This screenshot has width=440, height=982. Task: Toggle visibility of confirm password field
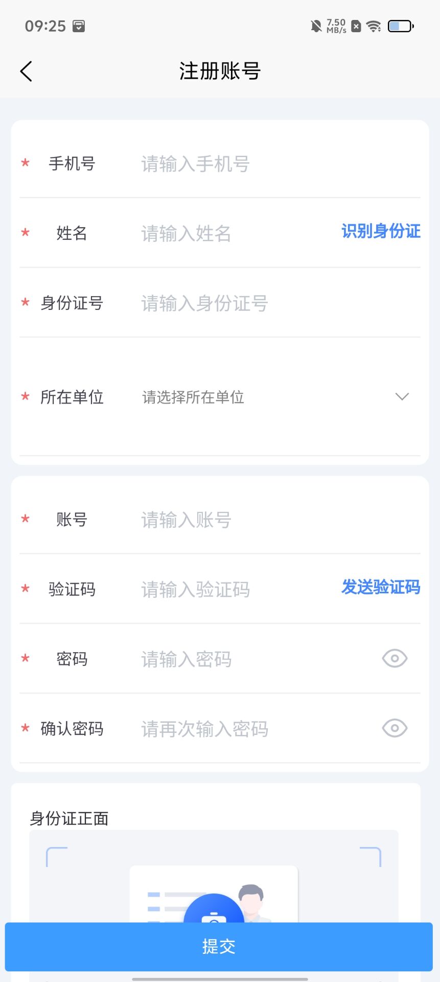click(395, 728)
